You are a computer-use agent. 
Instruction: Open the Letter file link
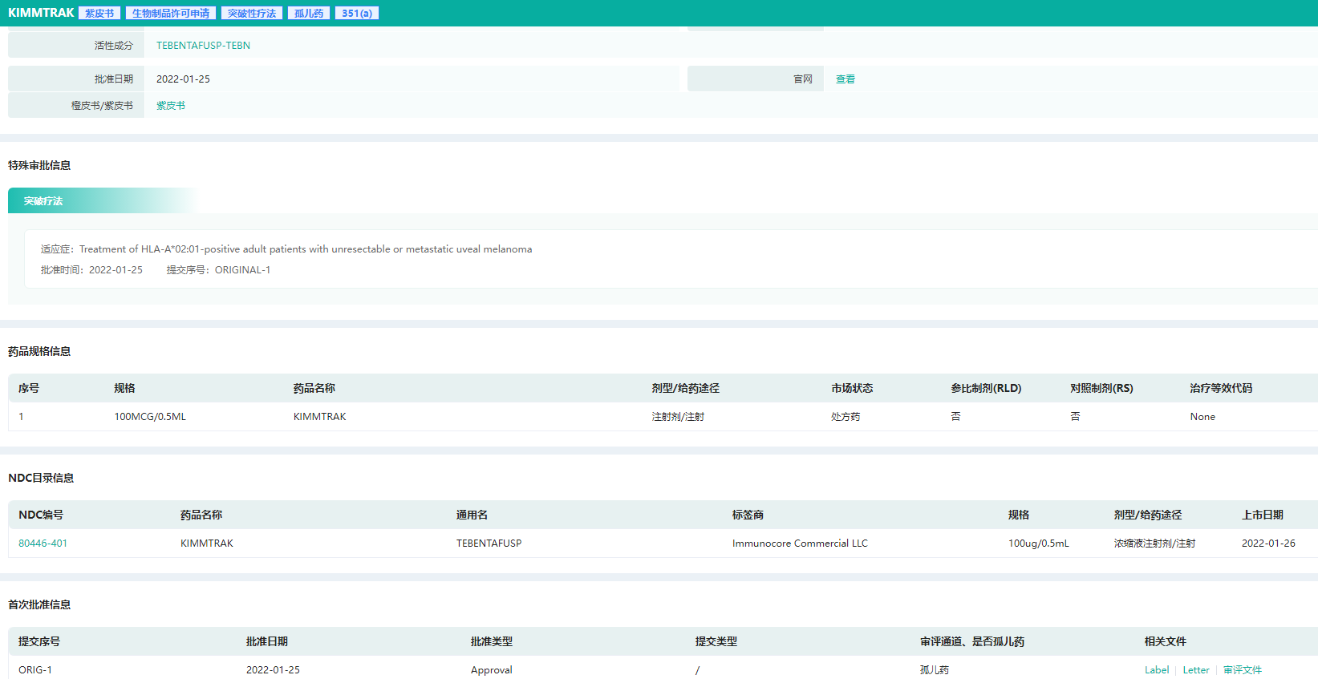[x=1195, y=670]
